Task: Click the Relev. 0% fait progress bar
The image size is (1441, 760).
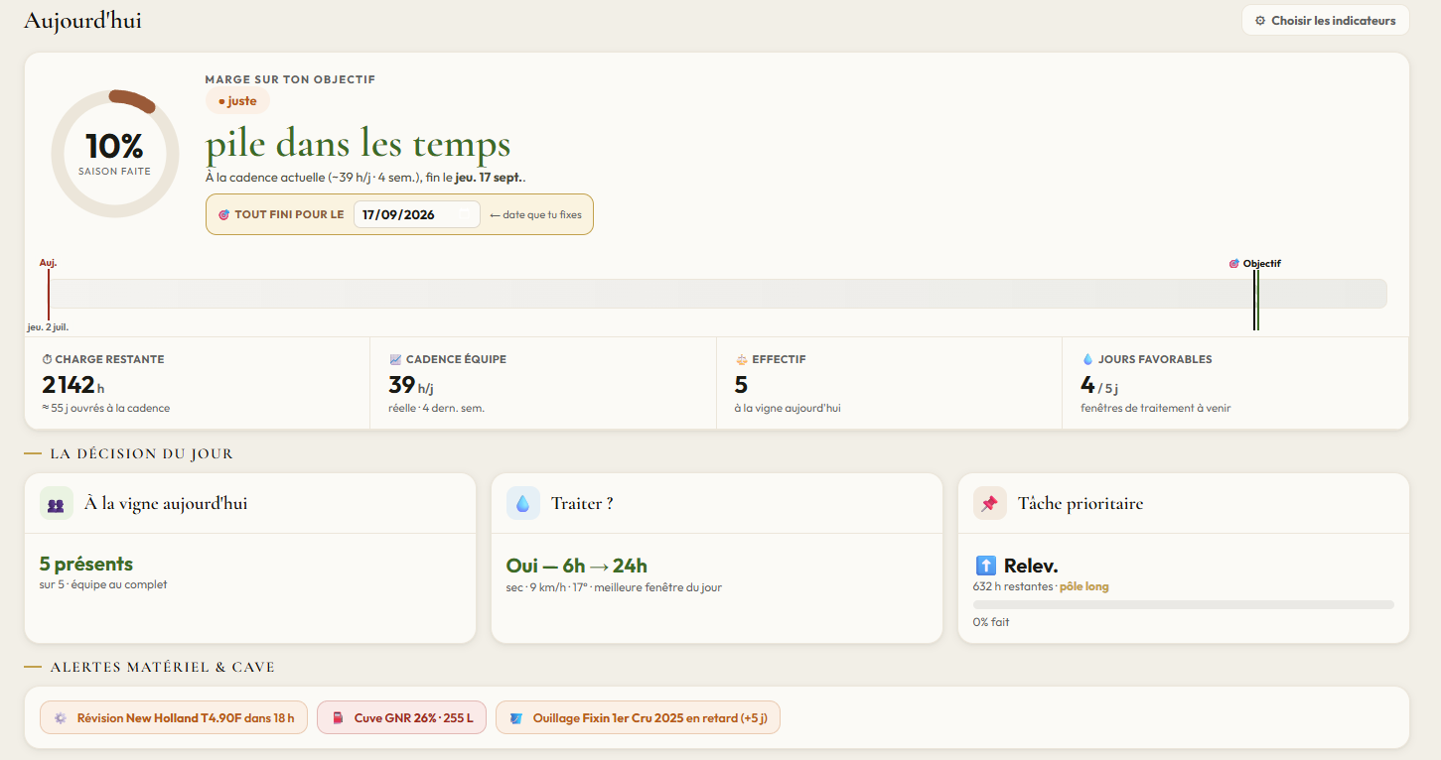Action: [1184, 604]
